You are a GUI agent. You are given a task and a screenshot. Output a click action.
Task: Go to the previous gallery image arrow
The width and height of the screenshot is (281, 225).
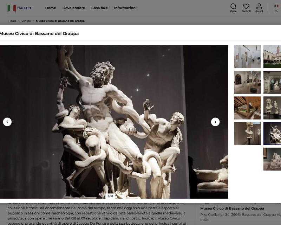[x=7, y=122]
